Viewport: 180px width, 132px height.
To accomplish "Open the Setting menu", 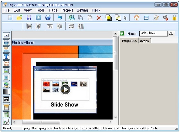I will pos(82,10).
